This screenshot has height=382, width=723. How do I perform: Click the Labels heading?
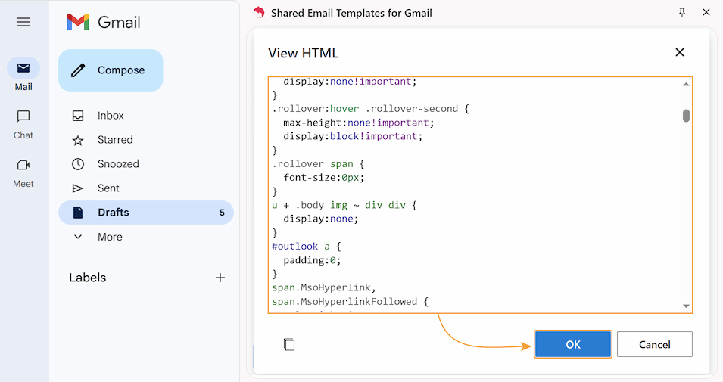point(88,278)
